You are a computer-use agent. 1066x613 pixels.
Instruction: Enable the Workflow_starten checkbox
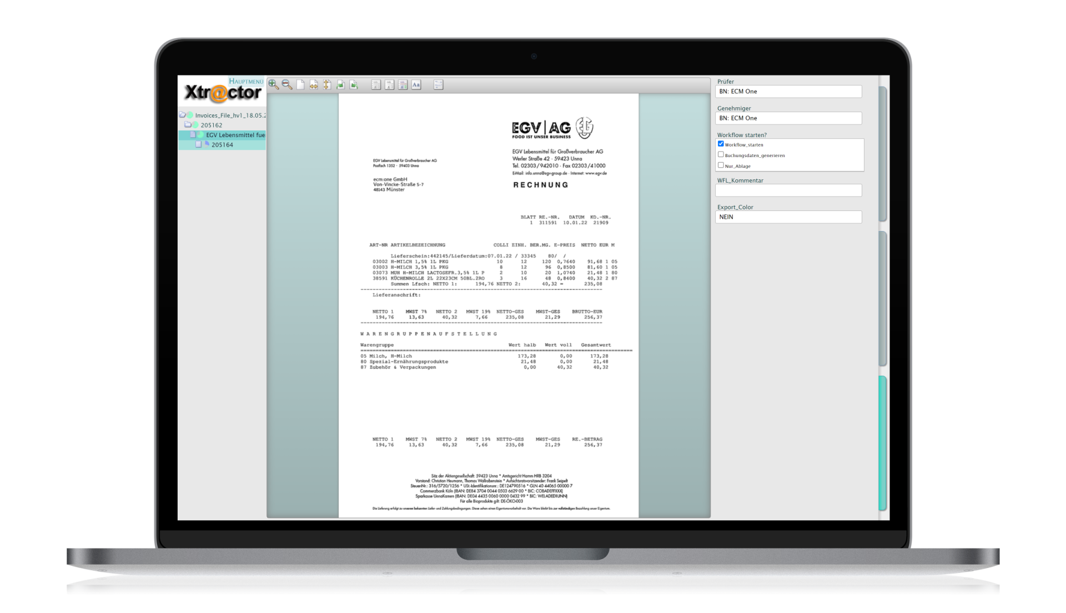tap(721, 143)
